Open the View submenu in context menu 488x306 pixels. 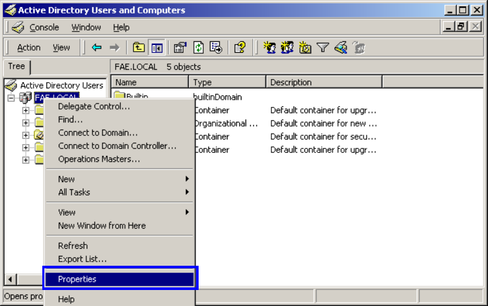pos(120,212)
